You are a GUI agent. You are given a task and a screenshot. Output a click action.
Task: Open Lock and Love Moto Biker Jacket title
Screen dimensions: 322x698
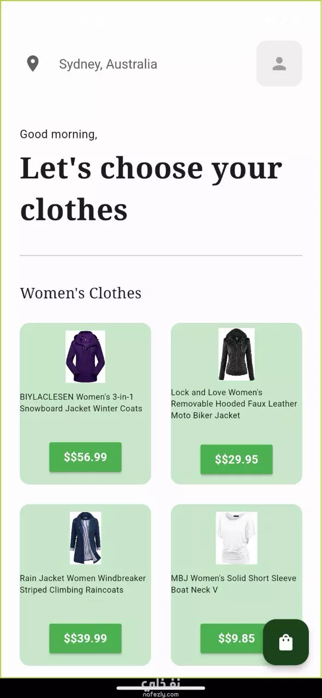pos(234,404)
